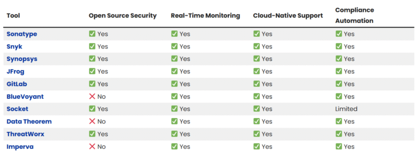Select 'Yes' under Cloud-Native Support for BlueVoyant
The width and height of the screenshot is (416, 160).
tap(267, 97)
